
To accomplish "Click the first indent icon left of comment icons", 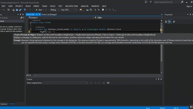I will (x=87, y=10).
